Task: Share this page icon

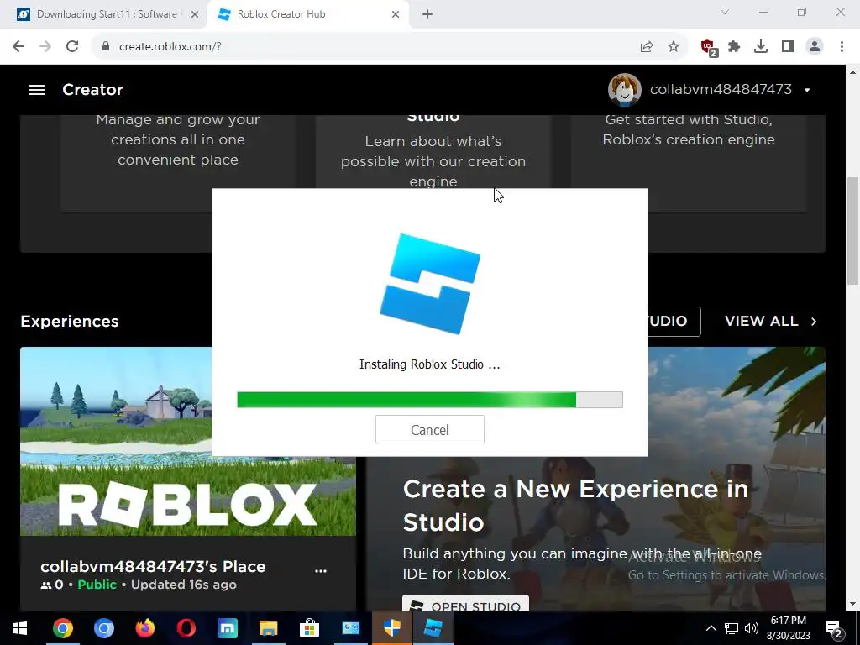Action: tap(647, 47)
